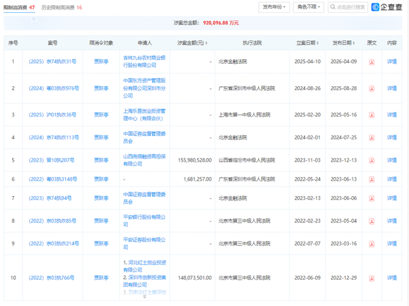Click amount 148,073,501.00
The height and width of the screenshot is (306, 409).
tap(194, 278)
